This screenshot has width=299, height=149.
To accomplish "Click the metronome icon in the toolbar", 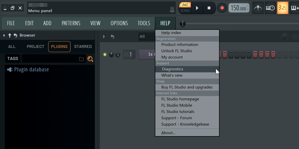I will (x=258, y=8).
